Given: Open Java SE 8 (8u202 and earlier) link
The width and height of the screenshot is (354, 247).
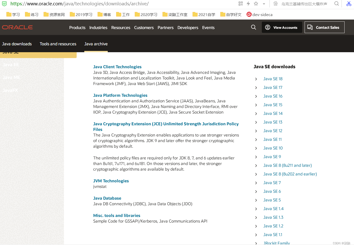Looking at the screenshot, I should [x=290, y=174].
